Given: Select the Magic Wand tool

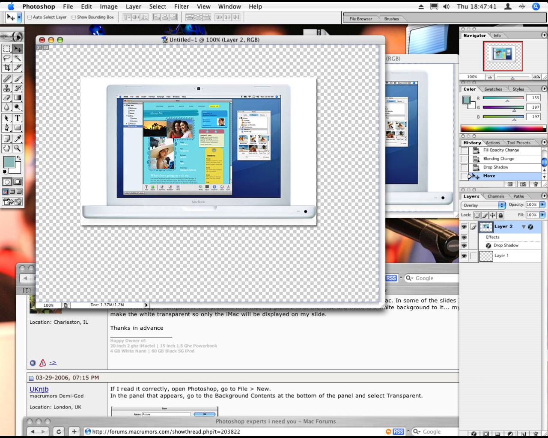Looking at the screenshot, I should [x=18, y=58].
